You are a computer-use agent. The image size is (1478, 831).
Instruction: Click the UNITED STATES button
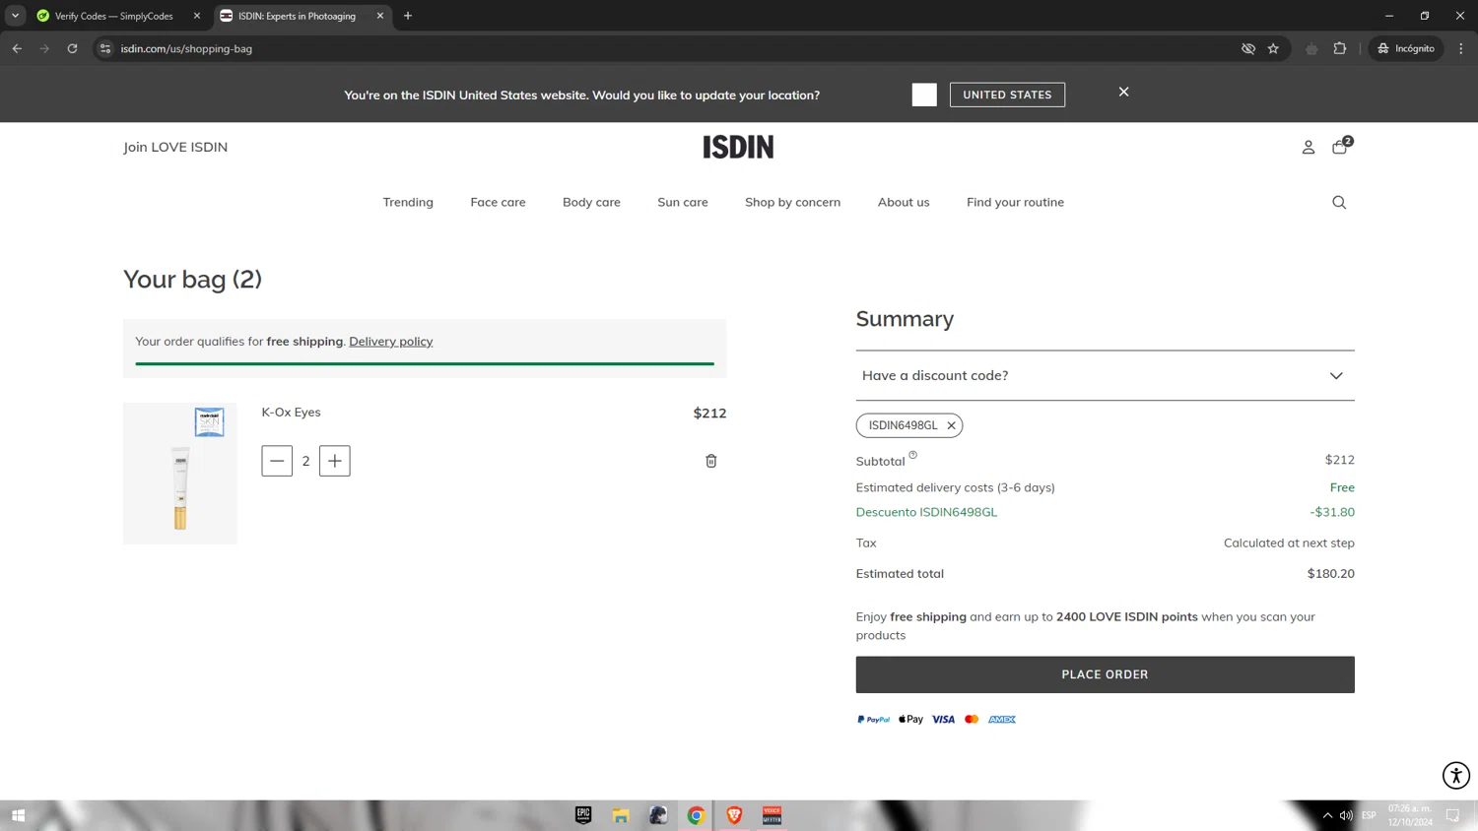click(x=1007, y=95)
